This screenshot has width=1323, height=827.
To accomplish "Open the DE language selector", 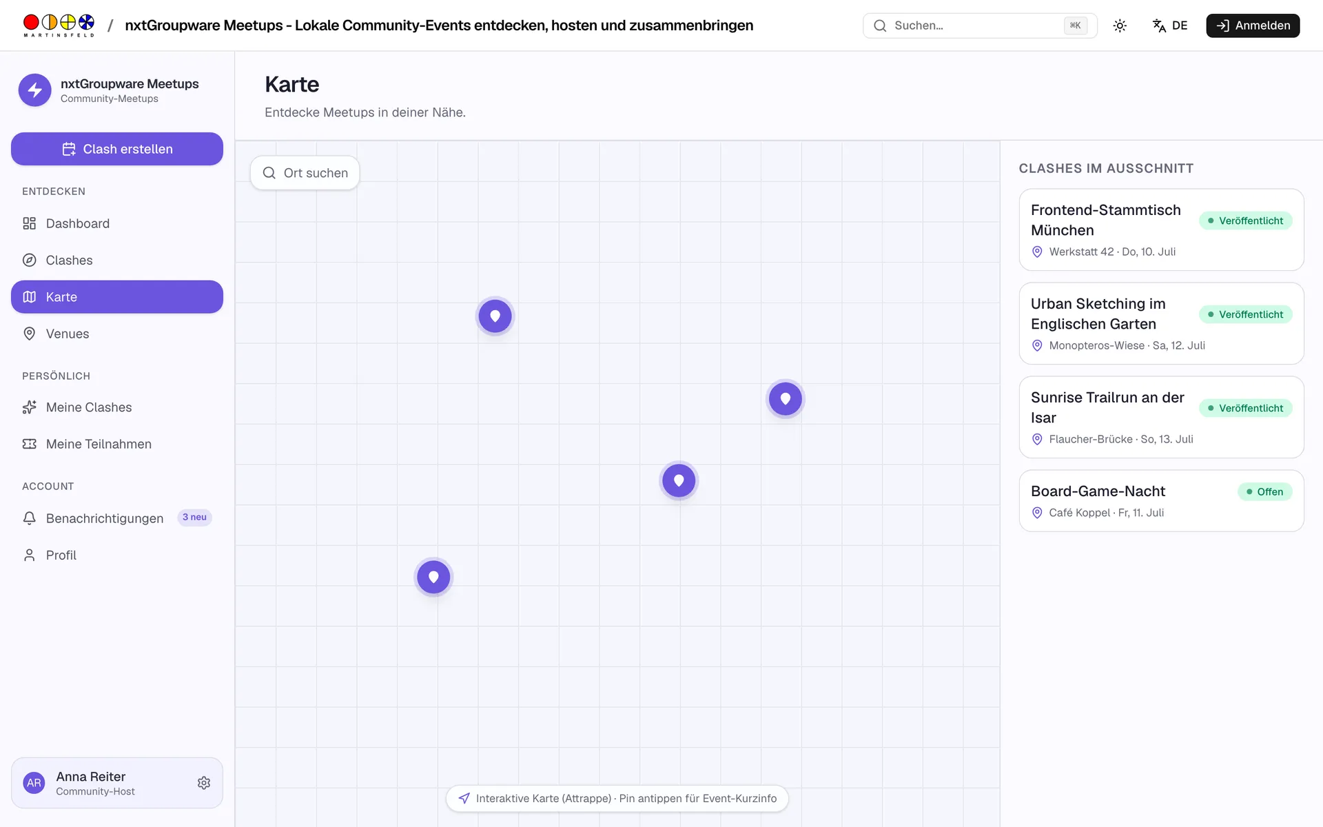I will [x=1170, y=25].
